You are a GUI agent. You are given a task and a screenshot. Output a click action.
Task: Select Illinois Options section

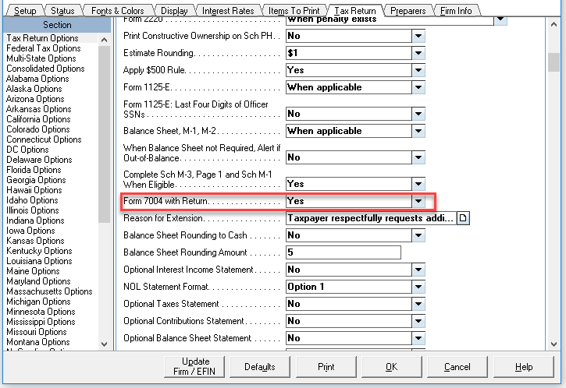point(33,210)
